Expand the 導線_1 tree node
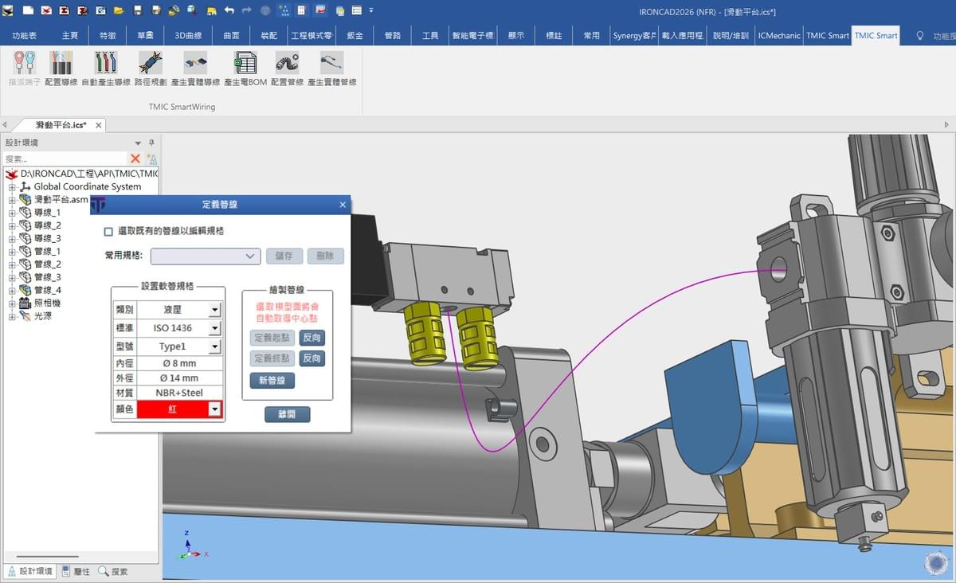956x583 pixels. [x=12, y=213]
